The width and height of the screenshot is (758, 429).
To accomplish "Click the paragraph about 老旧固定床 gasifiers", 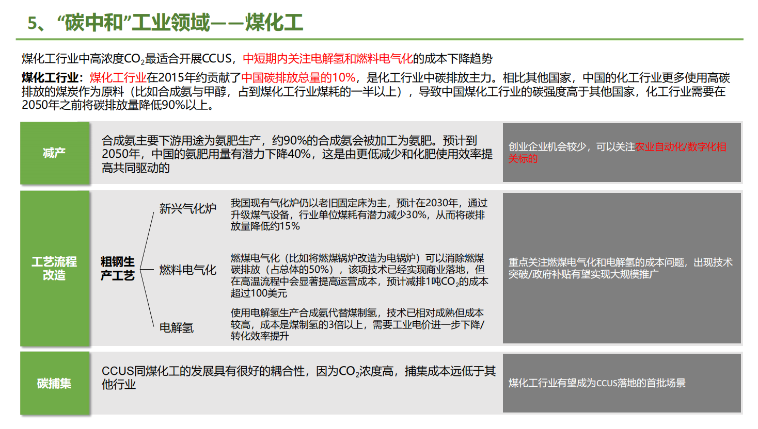I will point(358,214).
